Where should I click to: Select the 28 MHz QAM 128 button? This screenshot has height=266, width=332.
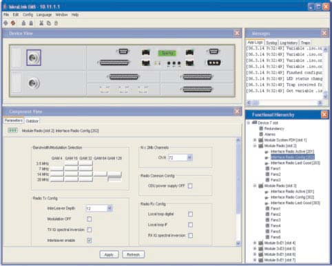point(114,179)
